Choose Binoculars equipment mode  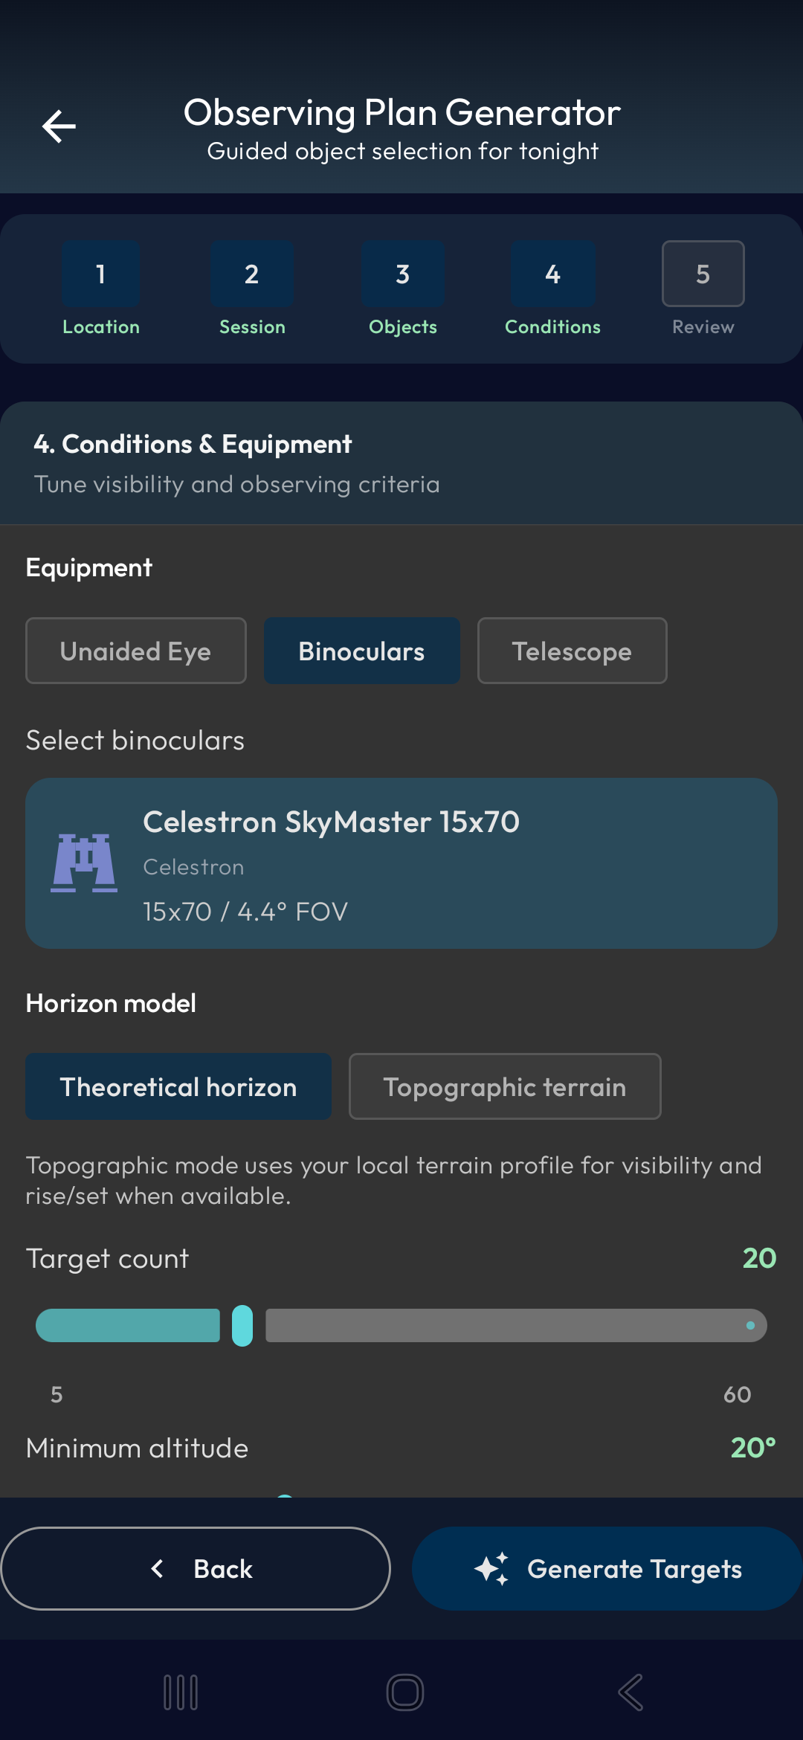pyautogui.click(x=361, y=651)
